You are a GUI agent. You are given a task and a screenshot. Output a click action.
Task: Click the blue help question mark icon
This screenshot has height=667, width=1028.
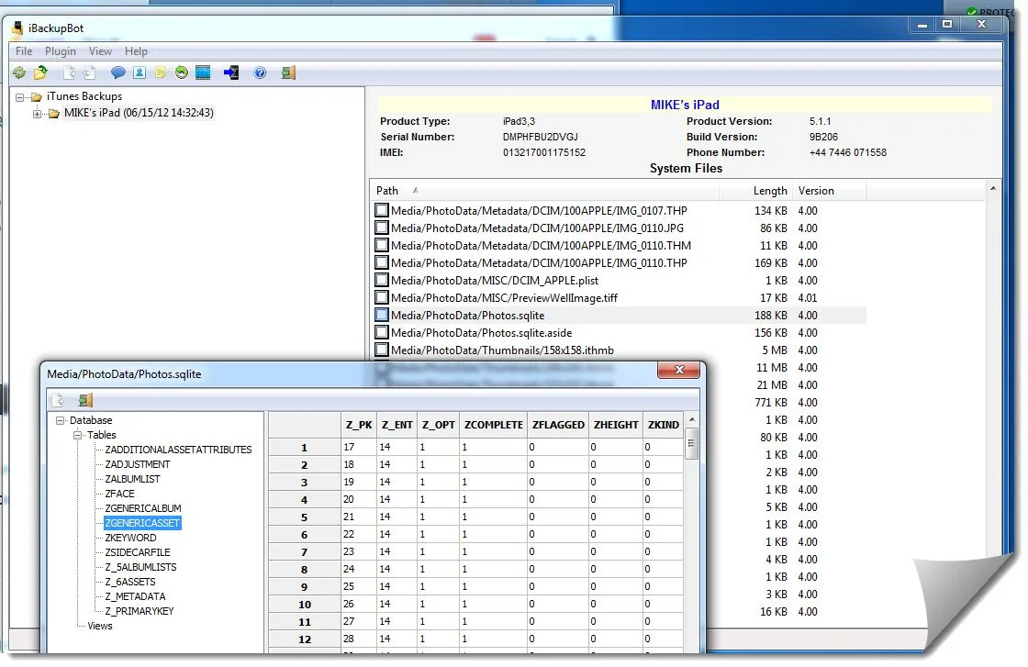(260, 73)
